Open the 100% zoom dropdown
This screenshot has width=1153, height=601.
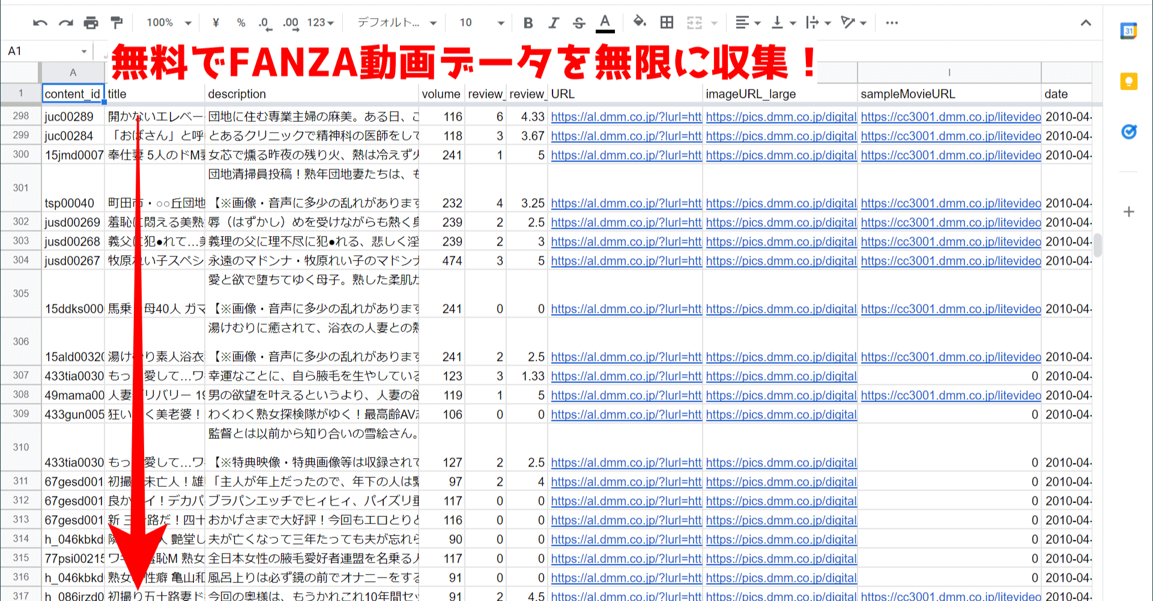(166, 22)
